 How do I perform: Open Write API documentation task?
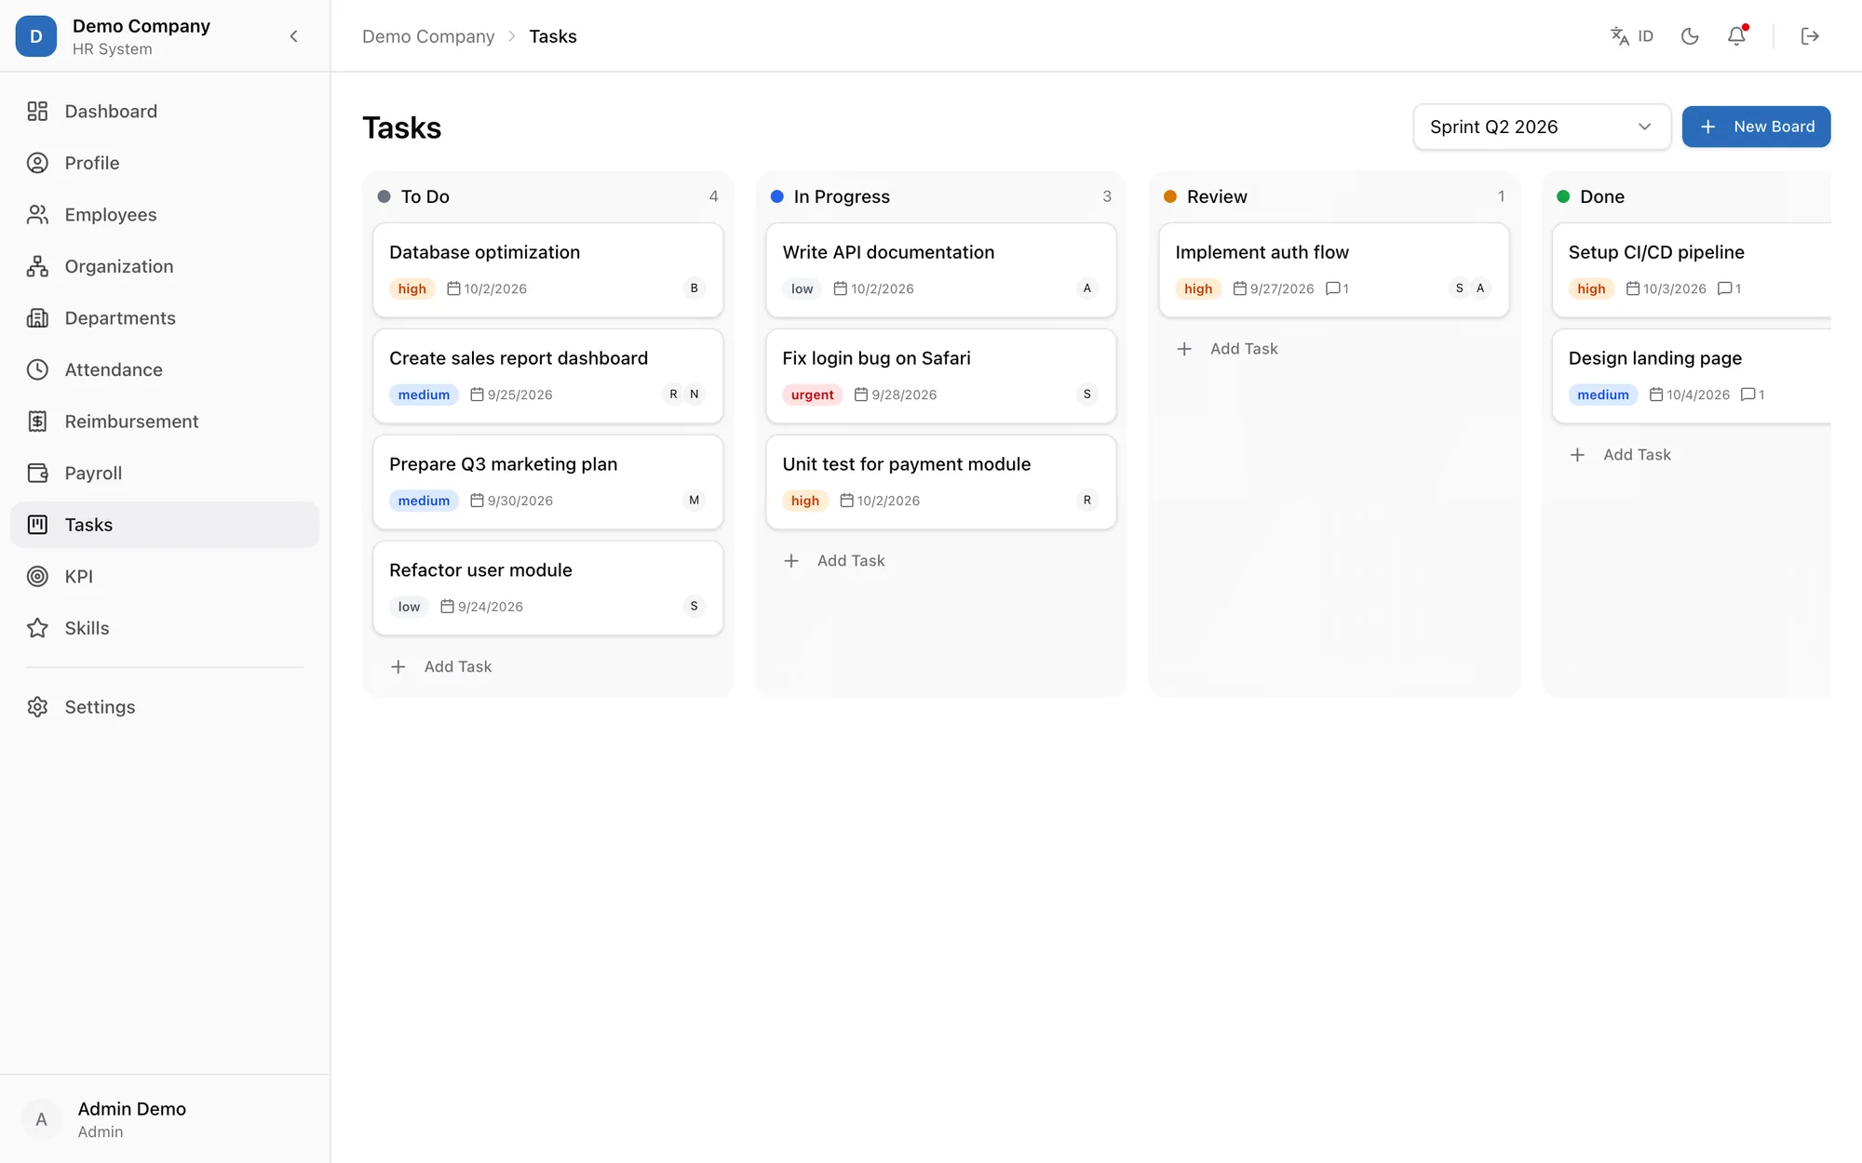(x=941, y=270)
